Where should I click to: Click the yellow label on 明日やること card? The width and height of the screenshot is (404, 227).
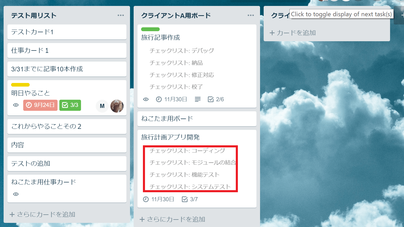coord(20,85)
